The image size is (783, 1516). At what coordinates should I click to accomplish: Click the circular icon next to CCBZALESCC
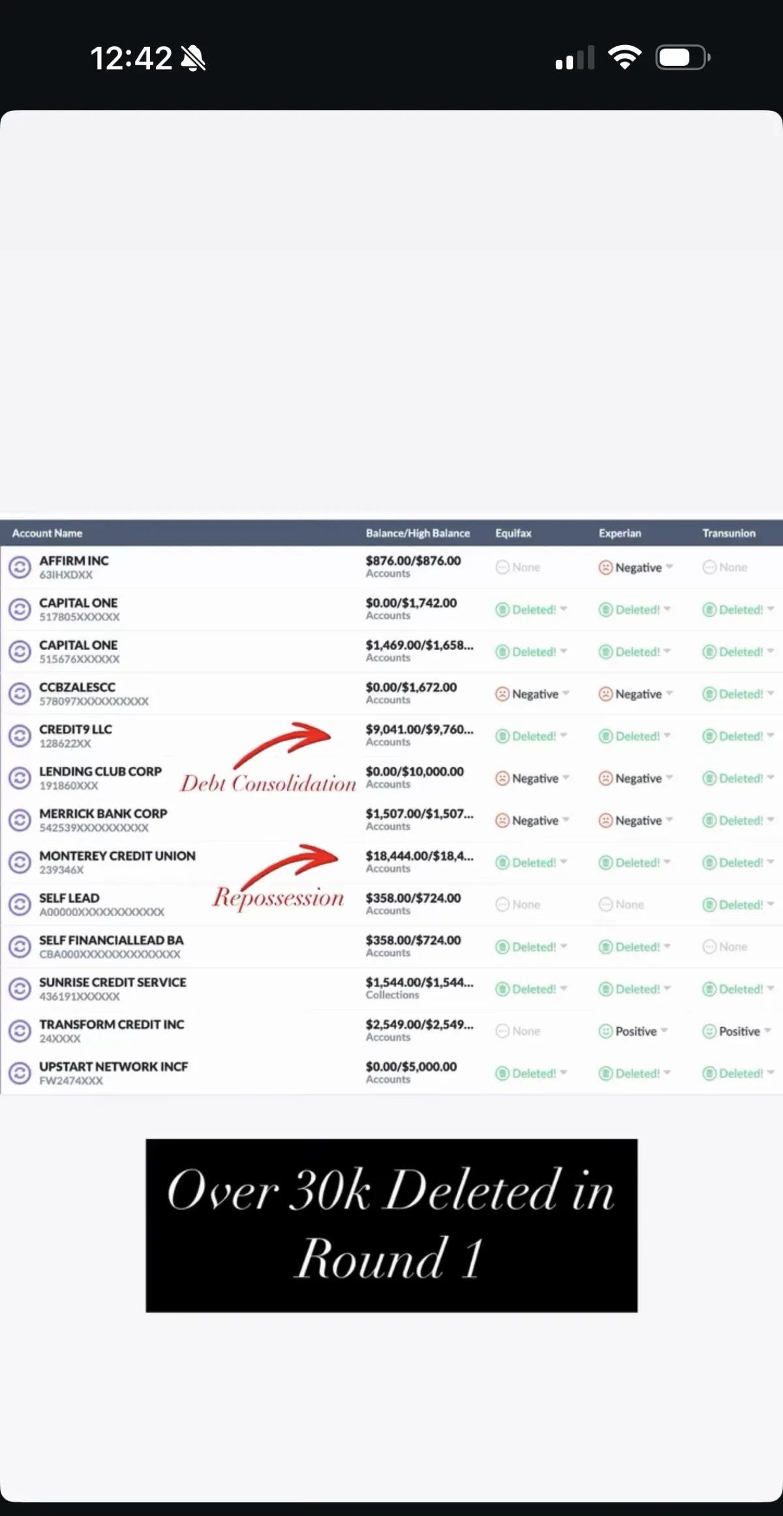(20, 694)
